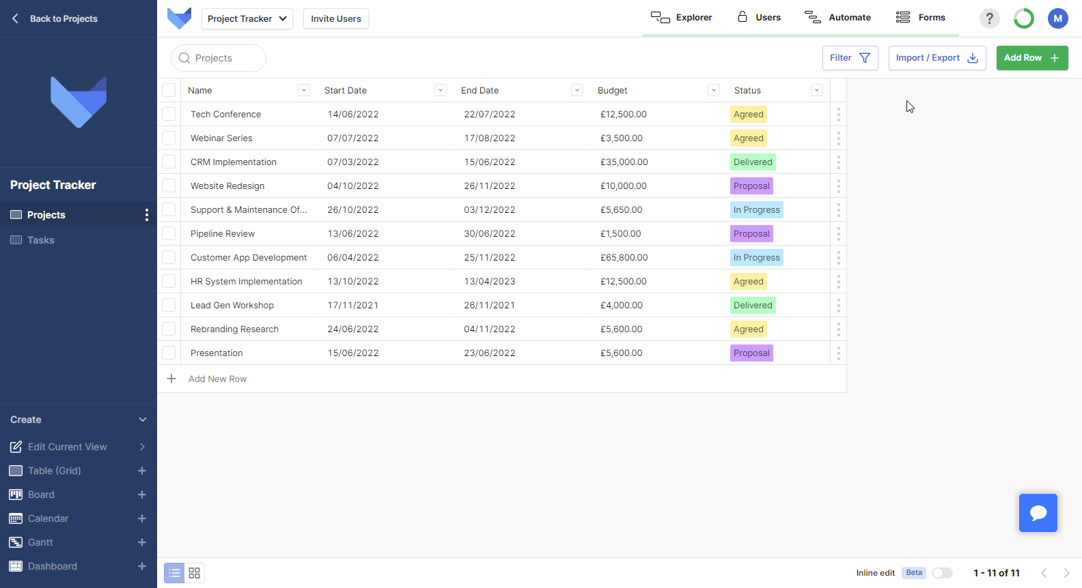Open the Automate tab
Image resolution: width=1082 pixels, height=588 pixels.
tap(837, 18)
